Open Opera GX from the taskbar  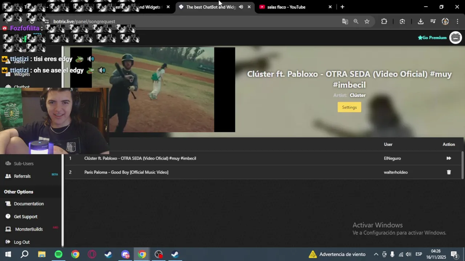click(x=92, y=254)
